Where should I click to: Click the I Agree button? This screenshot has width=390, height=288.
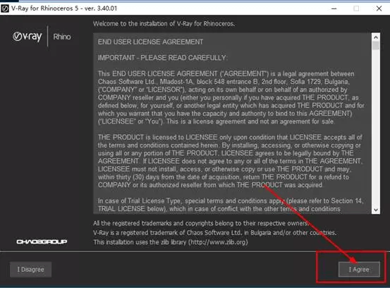(359, 270)
